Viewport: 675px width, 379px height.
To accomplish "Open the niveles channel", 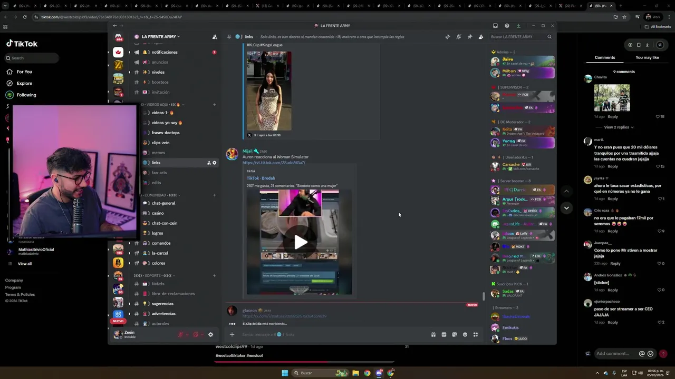I will 158,72.
